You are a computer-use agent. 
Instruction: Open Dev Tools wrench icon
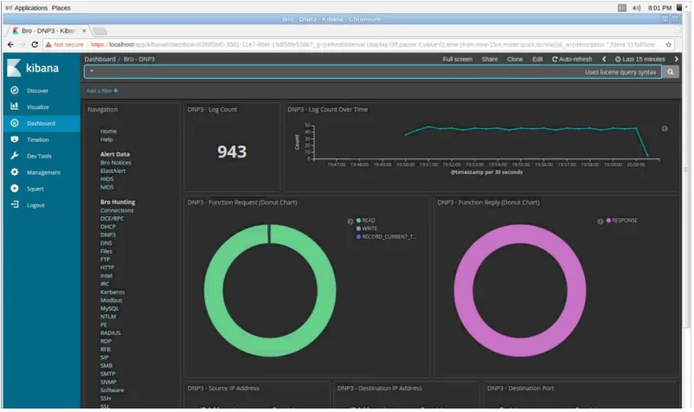coord(15,156)
